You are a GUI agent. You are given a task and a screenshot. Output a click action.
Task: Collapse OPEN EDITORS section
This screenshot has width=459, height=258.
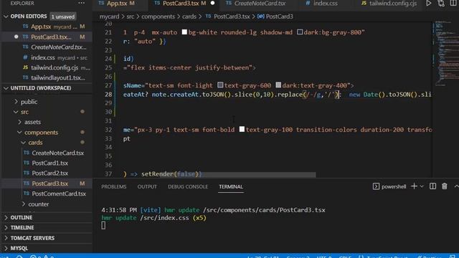tap(6, 16)
